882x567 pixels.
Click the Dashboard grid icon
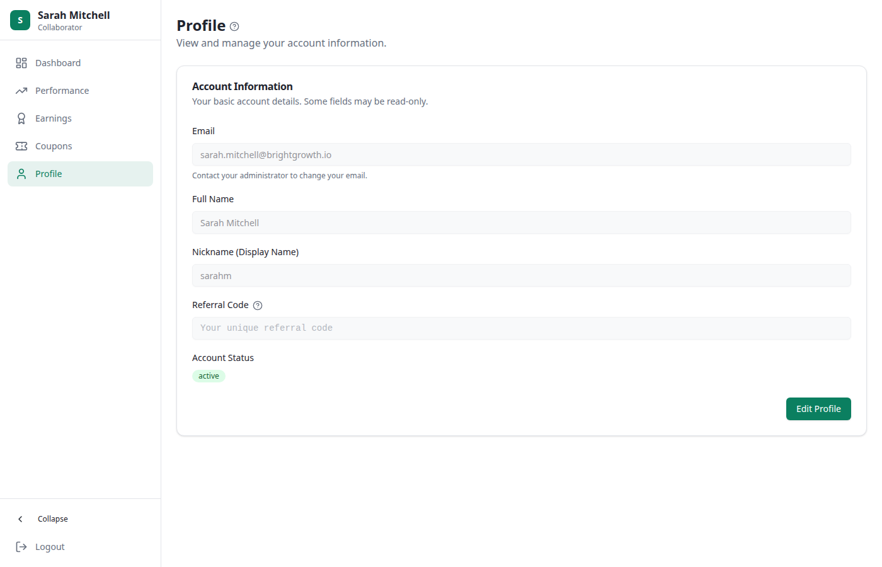pyautogui.click(x=21, y=62)
